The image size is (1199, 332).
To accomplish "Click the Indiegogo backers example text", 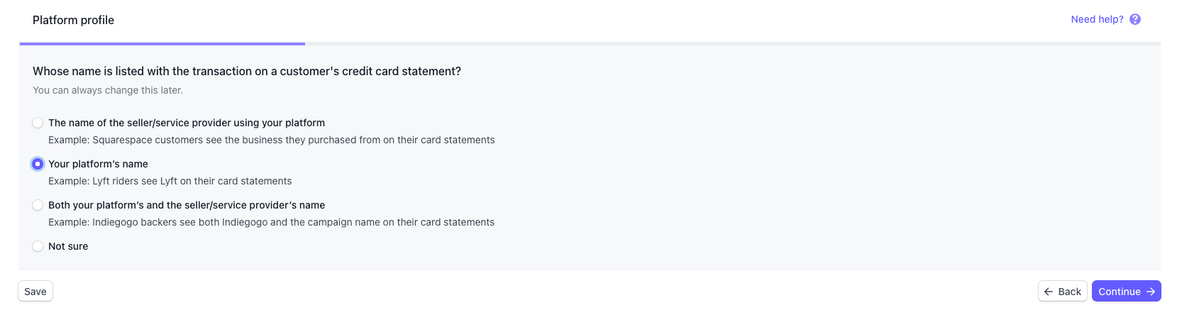I will (271, 222).
